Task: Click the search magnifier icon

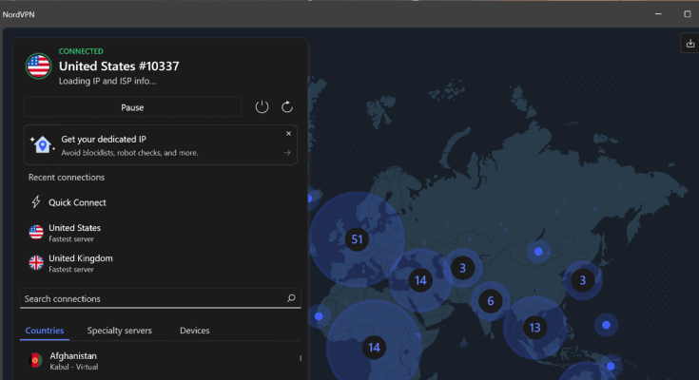Action: 291,298
